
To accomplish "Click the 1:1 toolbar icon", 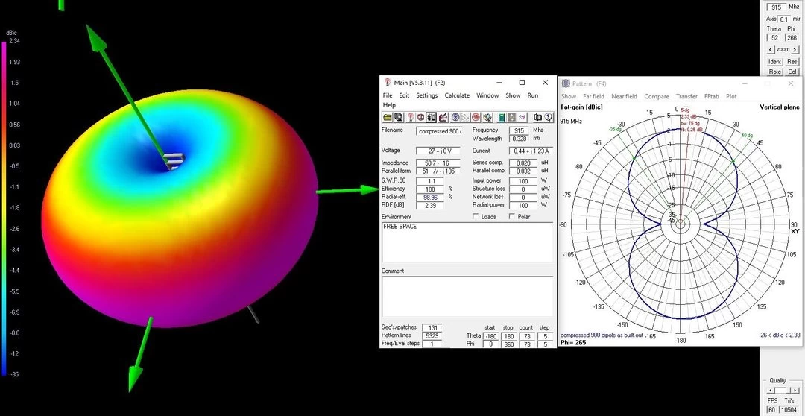I will (522, 118).
